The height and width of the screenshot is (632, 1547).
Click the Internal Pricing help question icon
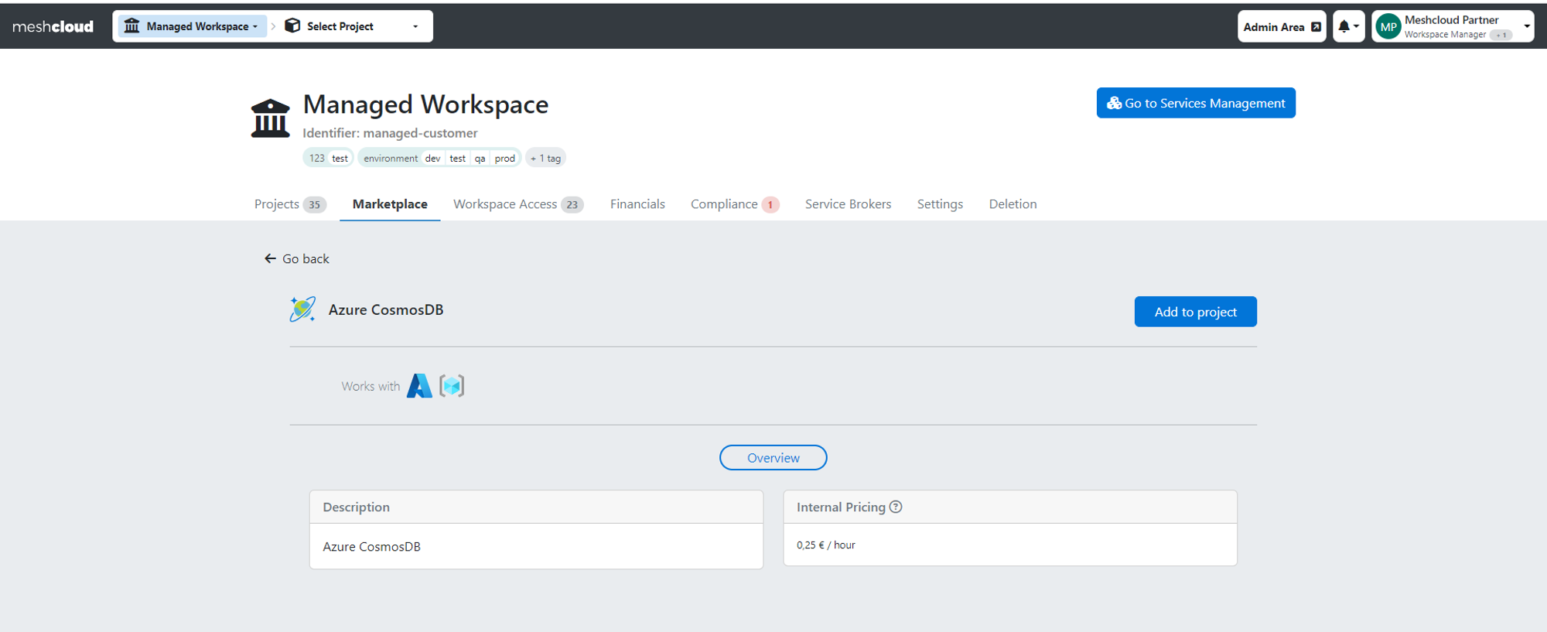[x=896, y=507]
